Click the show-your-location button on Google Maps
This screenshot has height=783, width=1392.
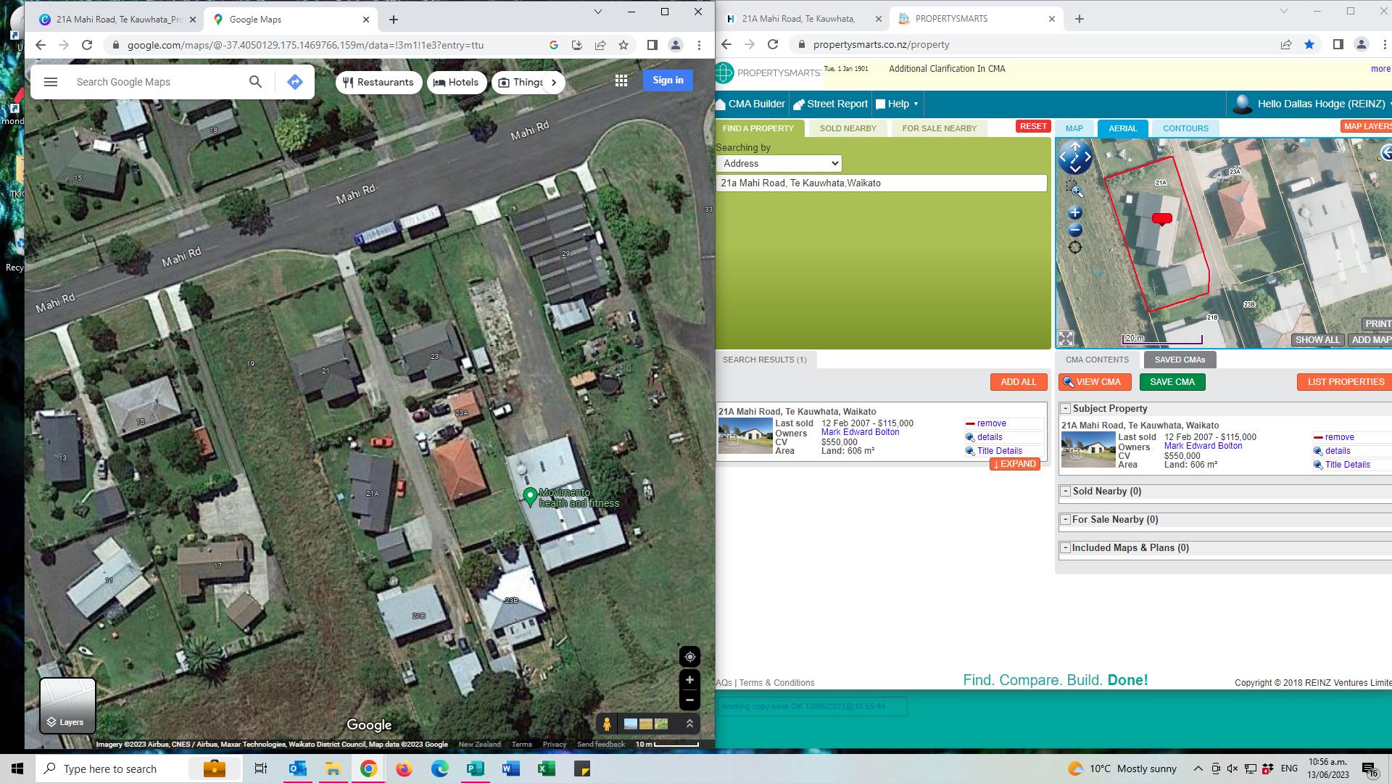pos(689,657)
